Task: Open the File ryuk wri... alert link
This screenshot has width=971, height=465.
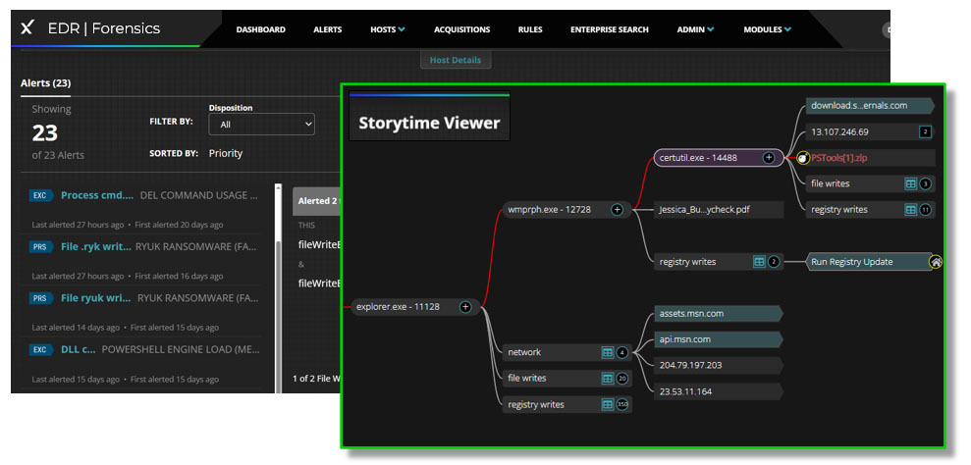Action: (96, 298)
